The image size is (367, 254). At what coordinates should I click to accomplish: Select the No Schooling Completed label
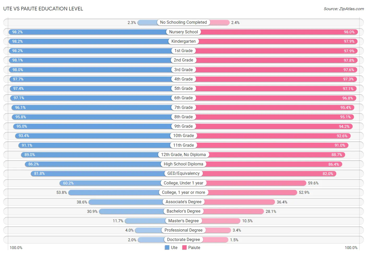point(183,22)
